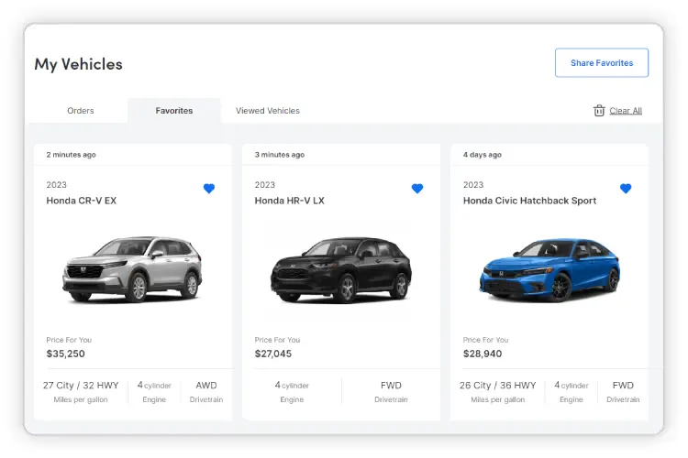Screen dimensions: 688x458
Task: Click the Honda HR-V LX title
Action: (x=289, y=201)
